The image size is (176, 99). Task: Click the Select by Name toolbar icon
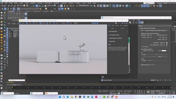(x=27, y=6)
